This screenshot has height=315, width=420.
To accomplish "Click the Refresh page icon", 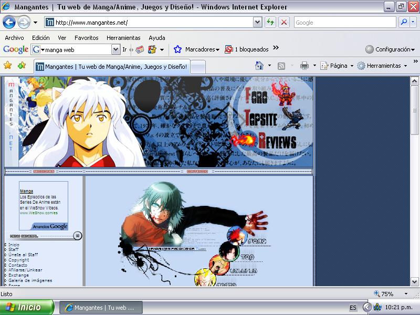I will coord(270,22).
